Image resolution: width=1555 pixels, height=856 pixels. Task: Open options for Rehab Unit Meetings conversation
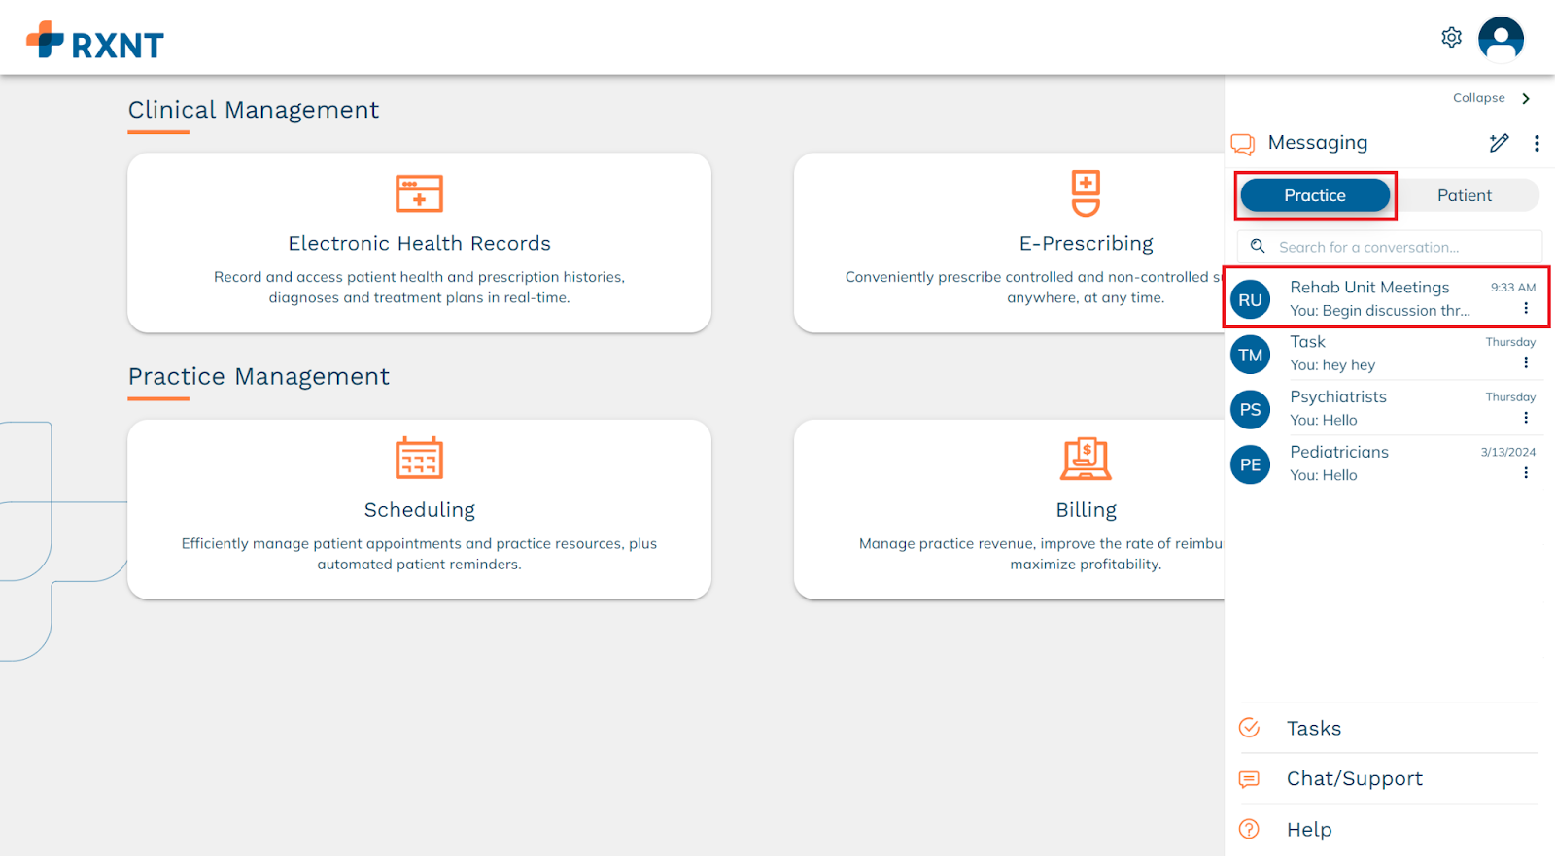tap(1526, 308)
